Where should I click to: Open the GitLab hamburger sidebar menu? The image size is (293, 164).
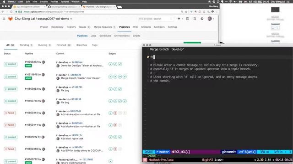coord(4,19)
